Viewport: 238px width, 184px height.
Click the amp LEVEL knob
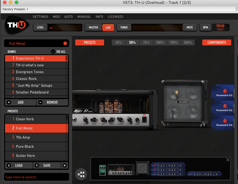coord(137,120)
